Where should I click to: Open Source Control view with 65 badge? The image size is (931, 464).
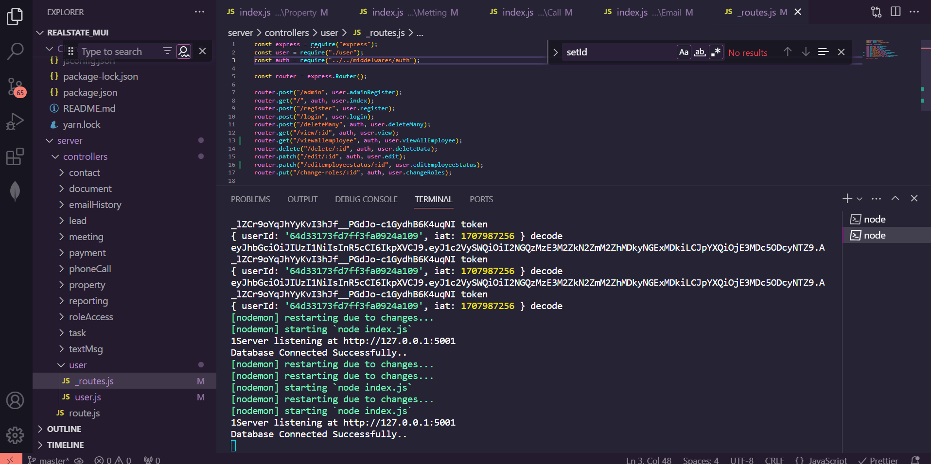[15, 87]
